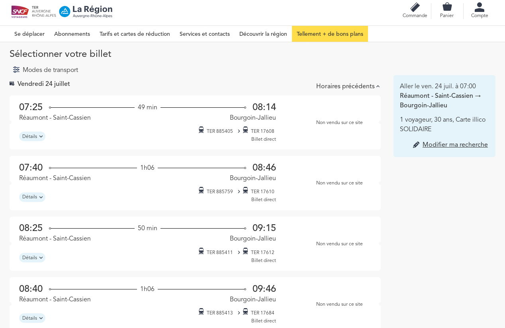Click the Modes de transport button
Viewport: 505px width, 328px height.
pos(45,70)
